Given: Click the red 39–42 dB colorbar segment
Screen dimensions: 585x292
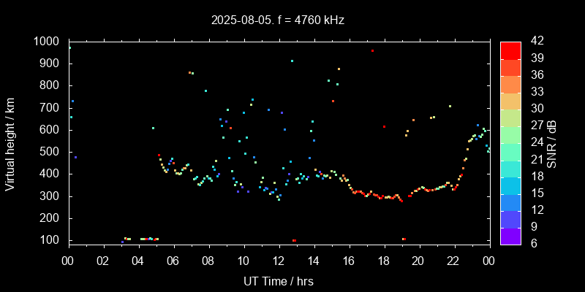Looking at the screenshot, I should tap(510, 50).
